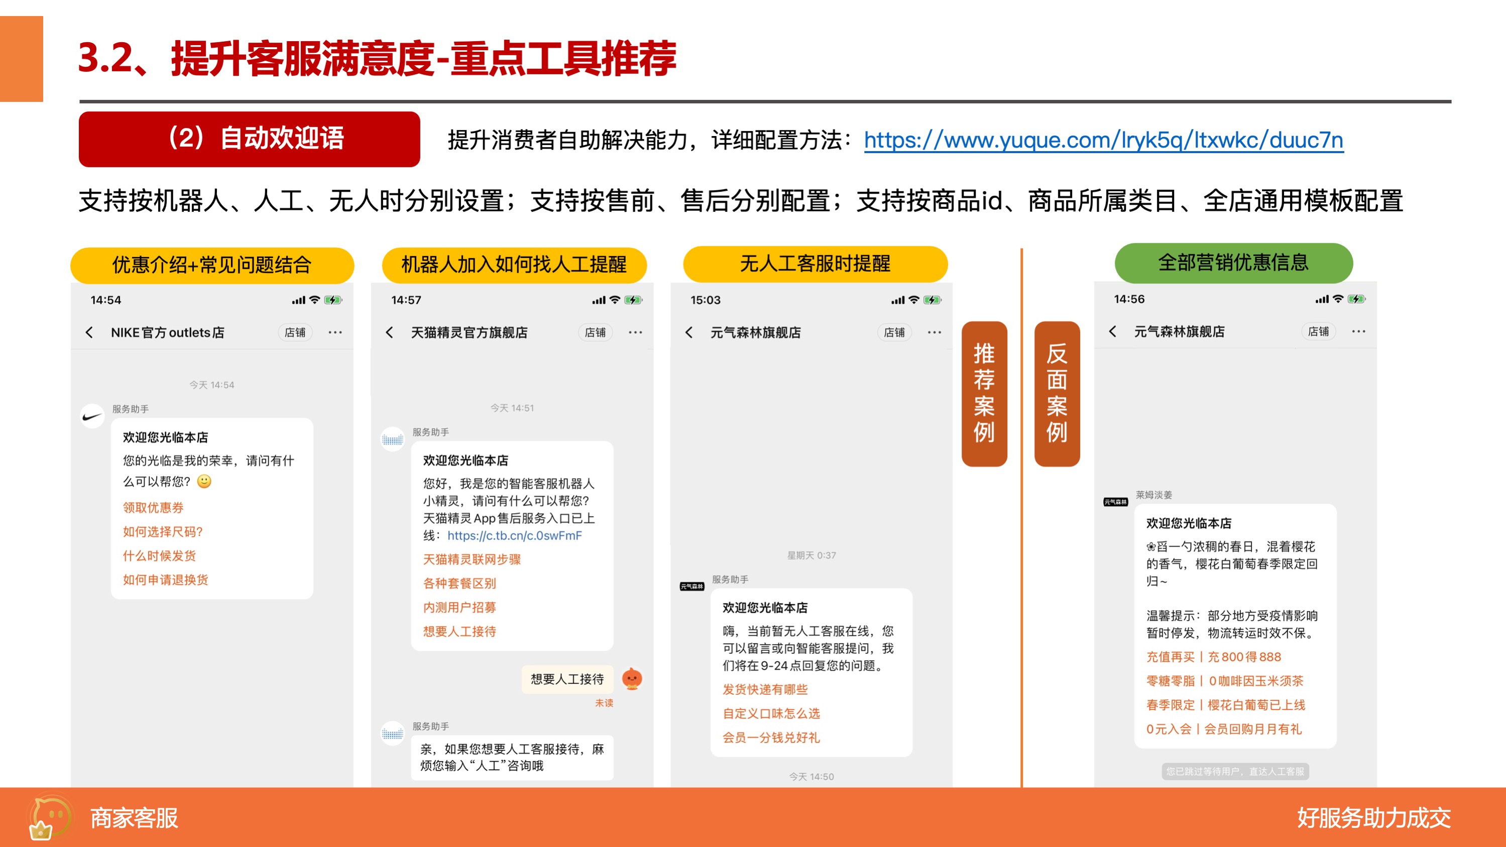The width and height of the screenshot is (1506, 847).
Task: Click 店铺 button in 天猫精灵官方旗舰店 header
Action: click(595, 332)
